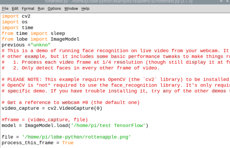Screen dimensions: 230x148
Task: Open the Options menu
Action: 54,9
